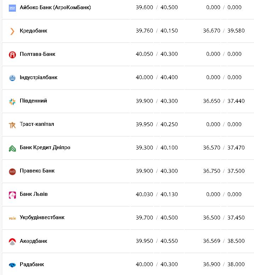
Task: Click the Акордбанк red logo icon
Action: click(12, 241)
